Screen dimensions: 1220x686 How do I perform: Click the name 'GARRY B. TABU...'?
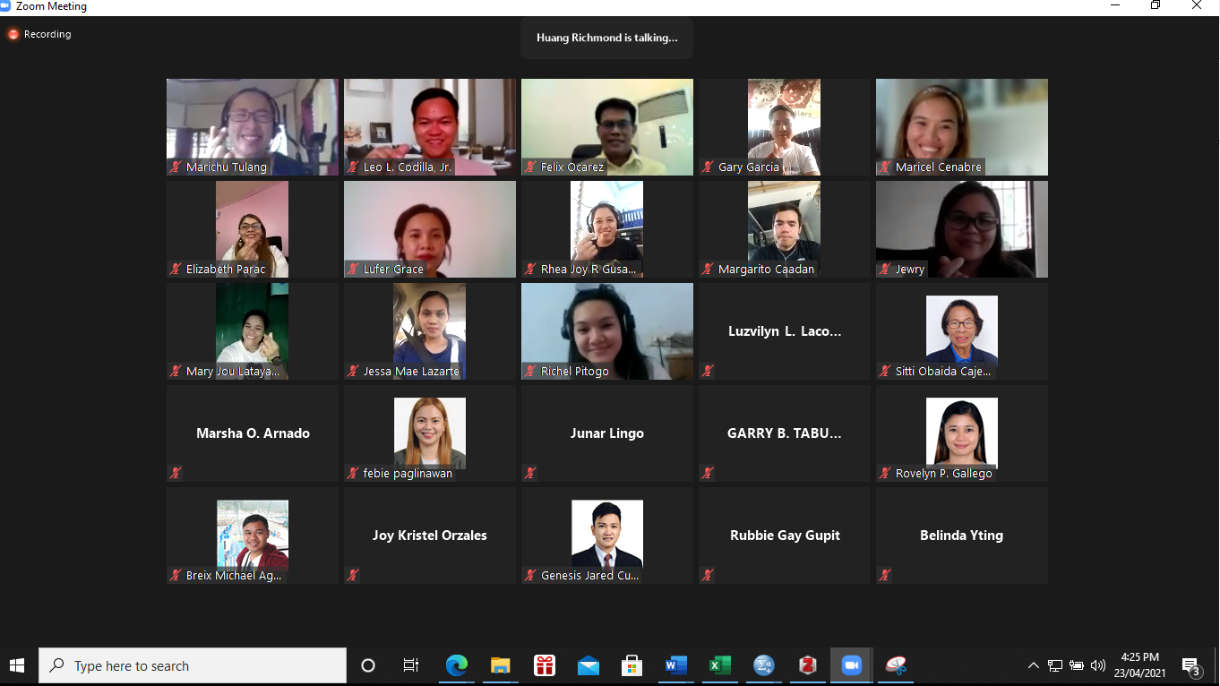tap(785, 433)
